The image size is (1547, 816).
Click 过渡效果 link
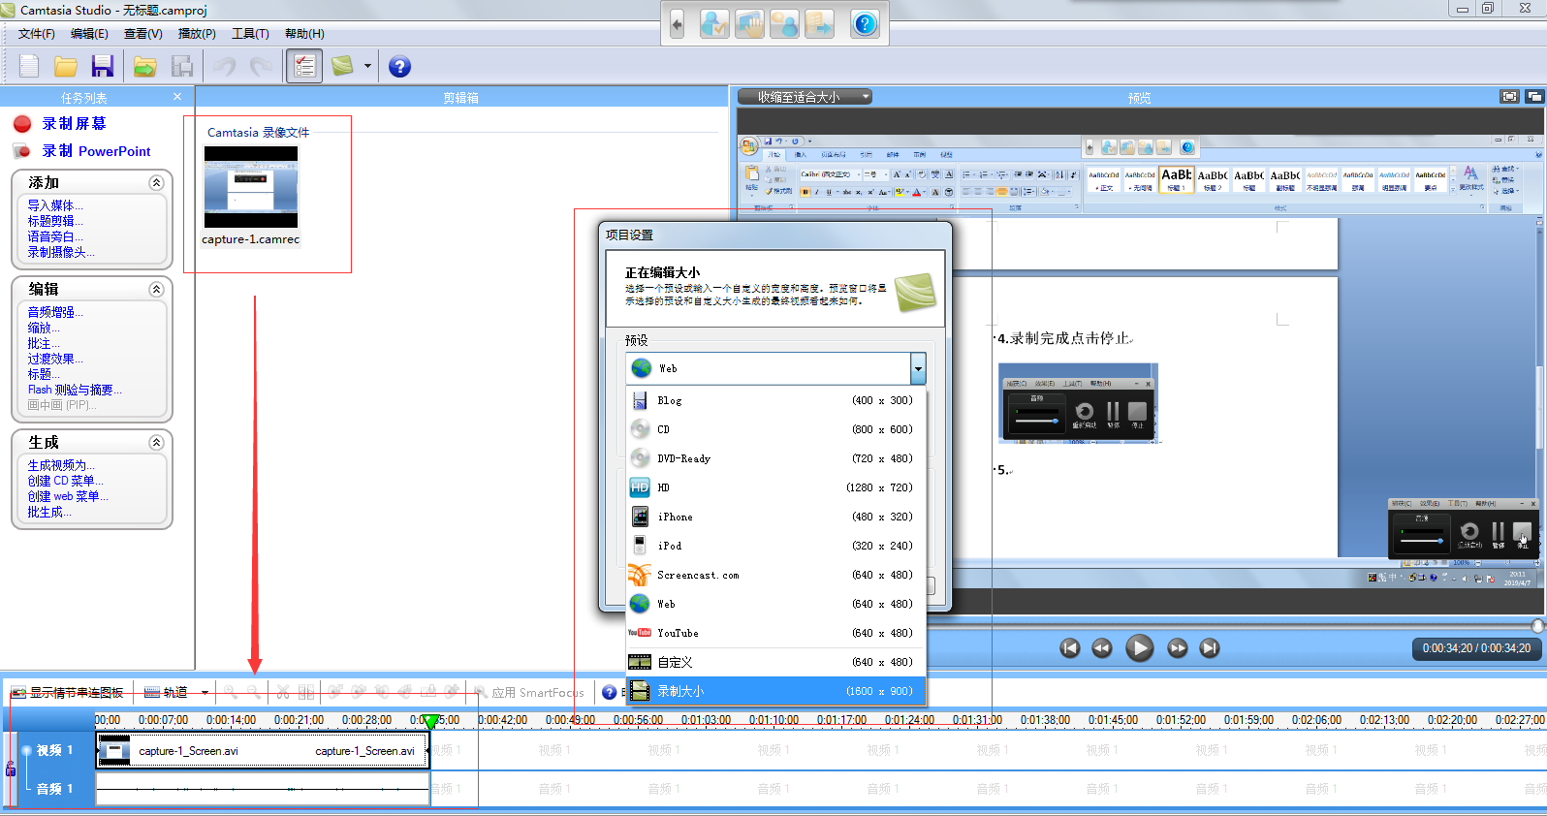(55, 359)
